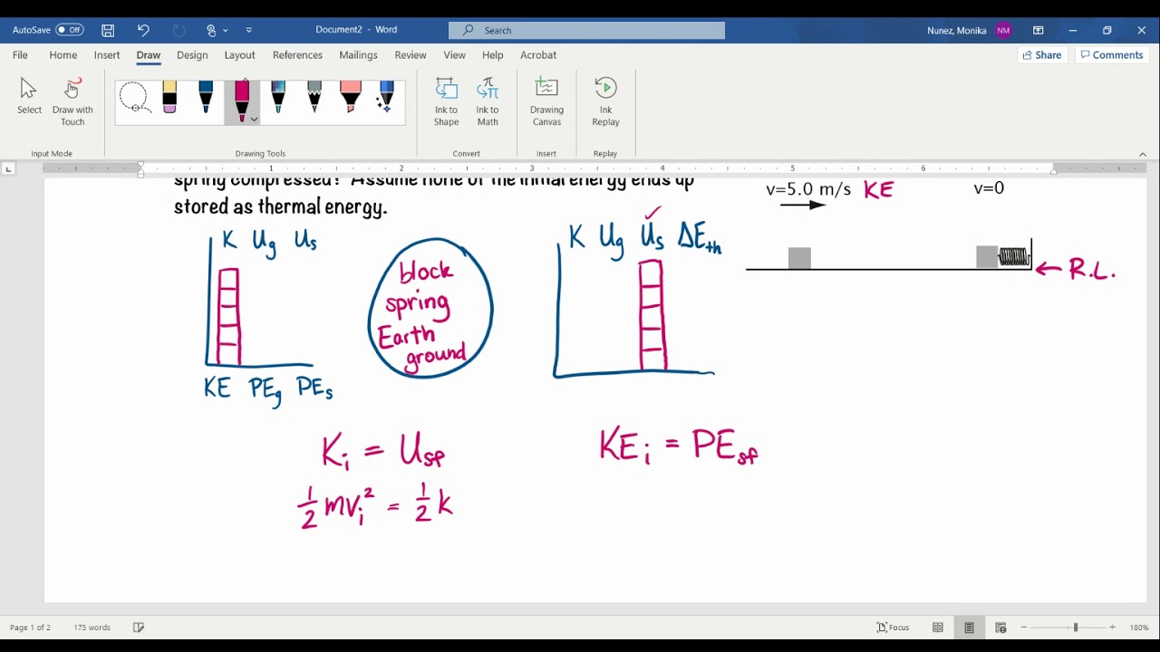Open the Layout tab
This screenshot has width=1160, height=652.
tap(239, 55)
